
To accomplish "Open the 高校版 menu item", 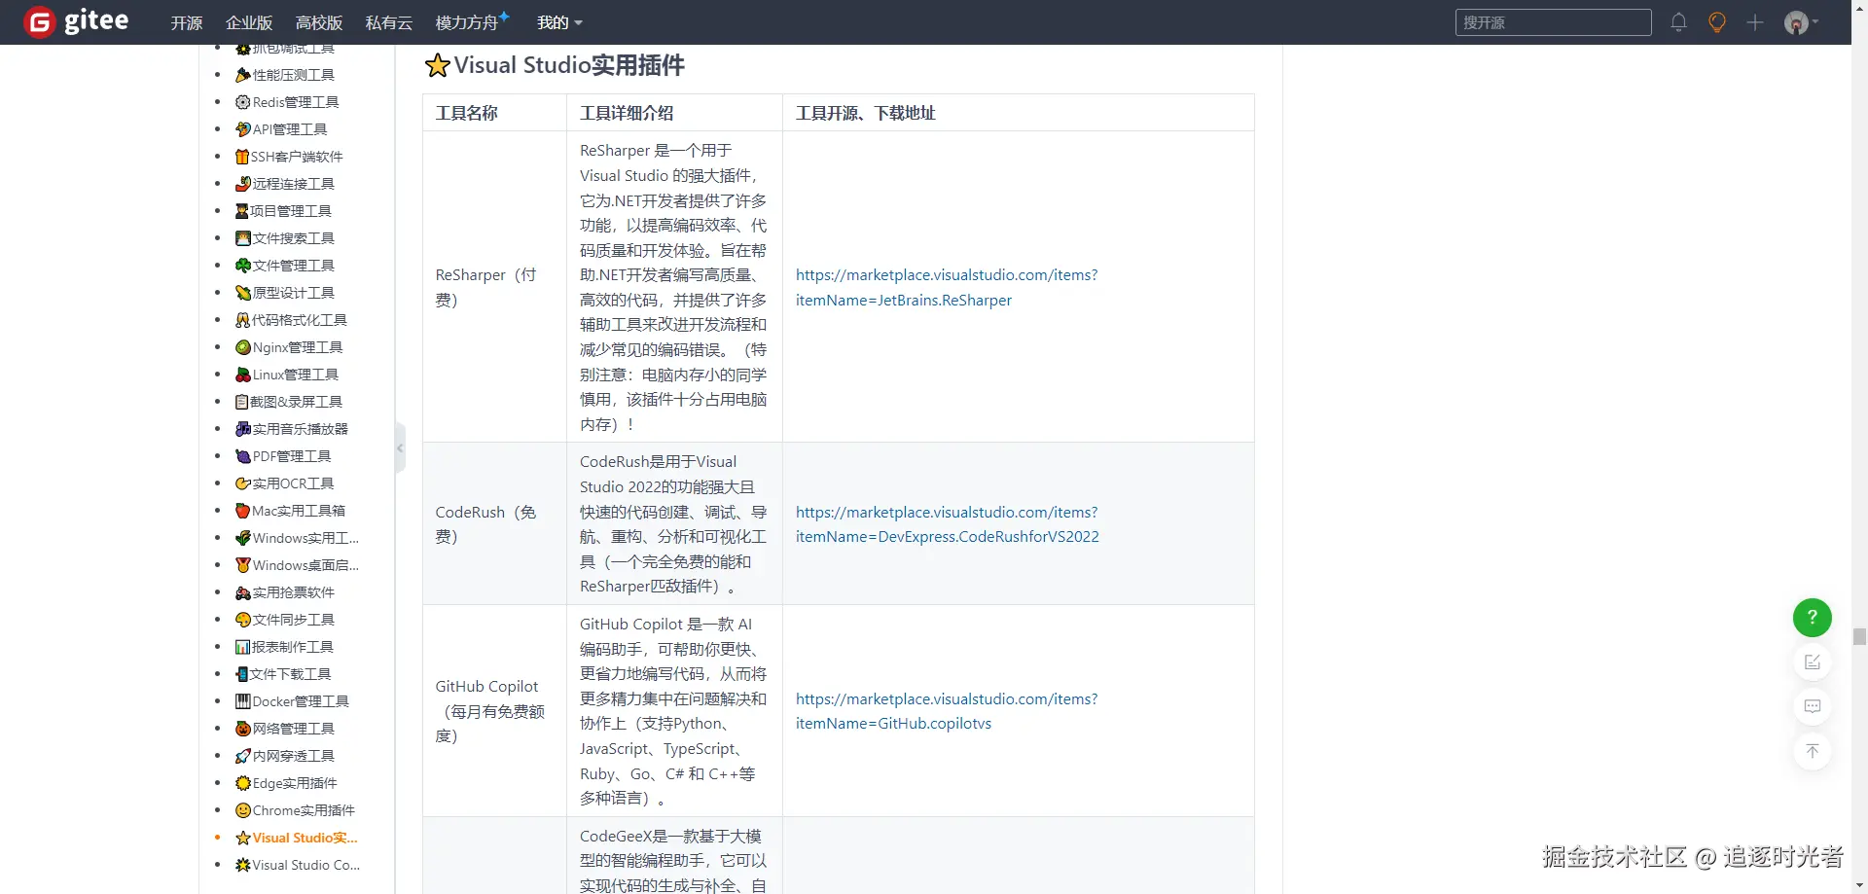I will [x=319, y=22].
